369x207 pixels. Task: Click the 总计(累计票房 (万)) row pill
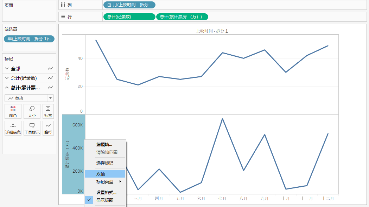[182, 17]
